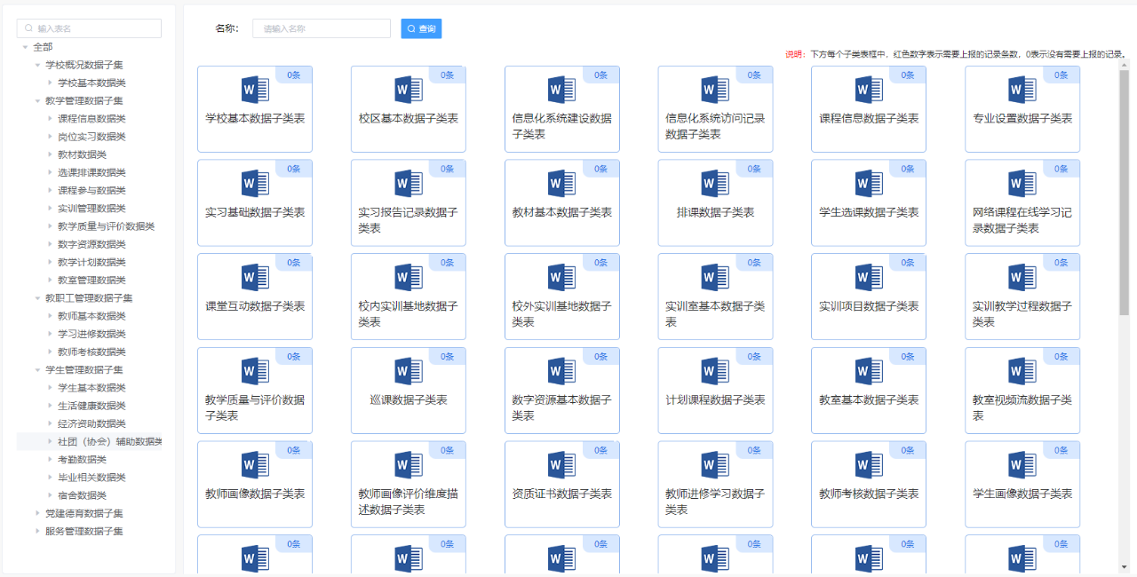Screen dimensions: 1137x577
Task: Click the Word icon on 巡课数据子类表 card
Action: (x=409, y=371)
